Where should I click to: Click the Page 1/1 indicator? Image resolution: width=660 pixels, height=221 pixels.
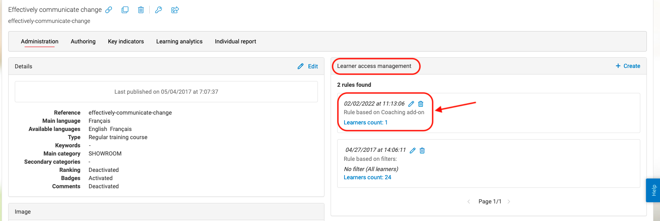[x=490, y=201]
